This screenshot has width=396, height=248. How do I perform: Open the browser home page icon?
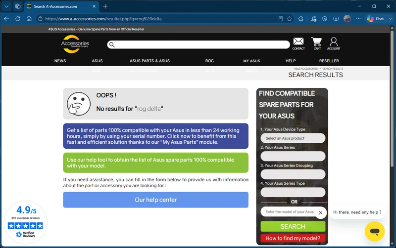click(29, 19)
